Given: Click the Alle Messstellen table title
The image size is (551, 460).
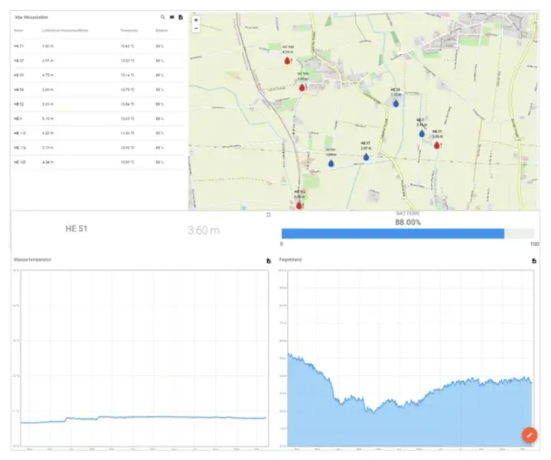Looking at the screenshot, I should pyautogui.click(x=31, y=18).
